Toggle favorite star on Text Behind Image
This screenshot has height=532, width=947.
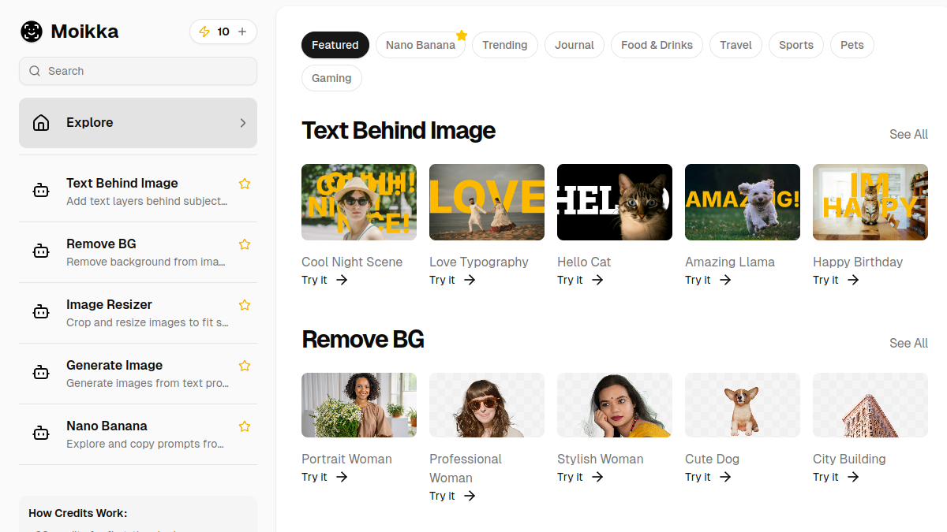tap(245, 184)
